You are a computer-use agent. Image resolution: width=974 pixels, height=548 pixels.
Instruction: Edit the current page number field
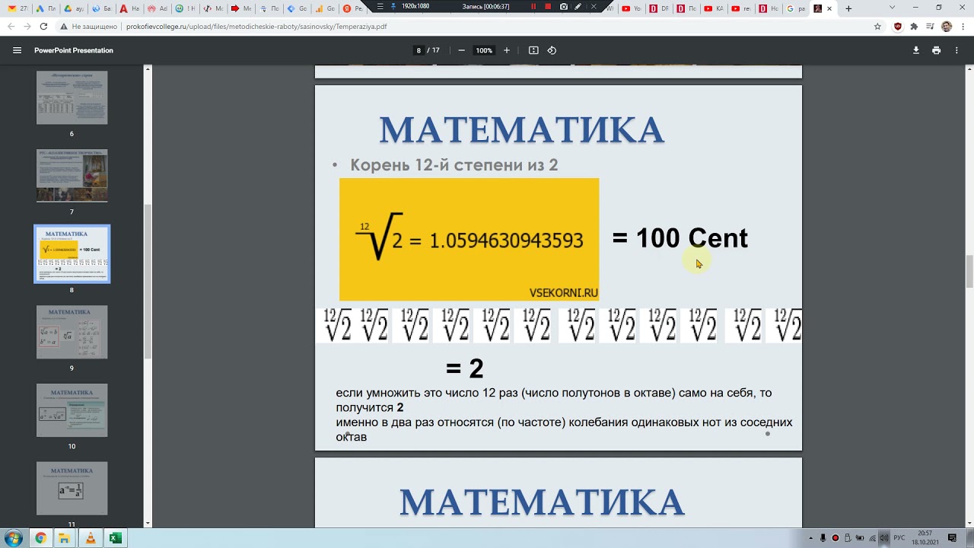[419, 50]
